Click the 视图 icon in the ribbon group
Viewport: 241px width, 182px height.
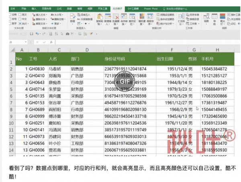click(206, 16)
